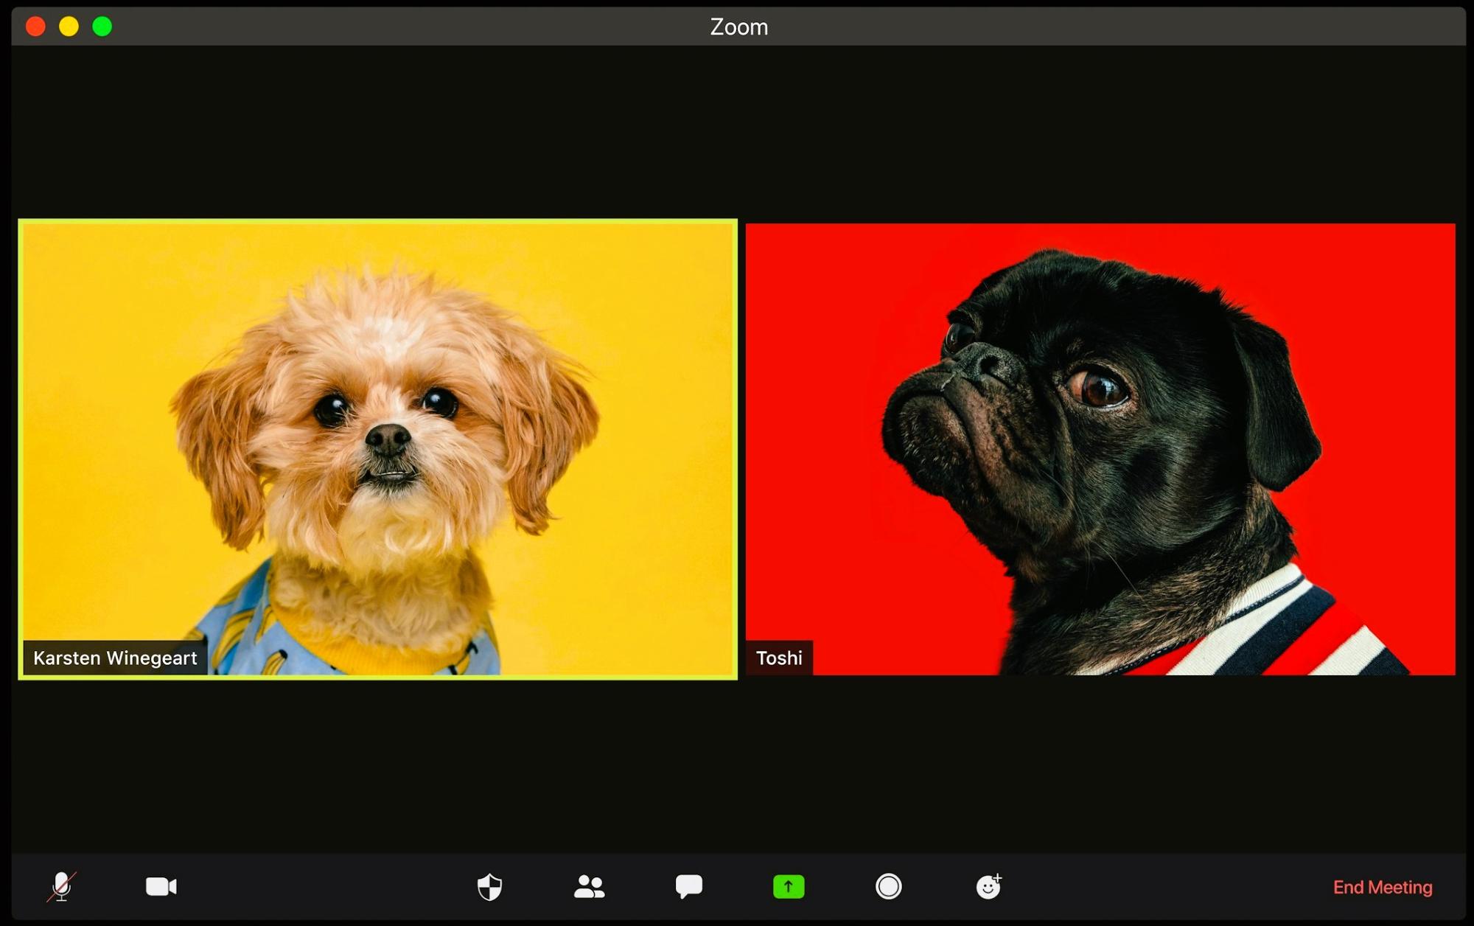Close the Zoom window with red button
The image size is (1474, 926).
click(35, 27)
